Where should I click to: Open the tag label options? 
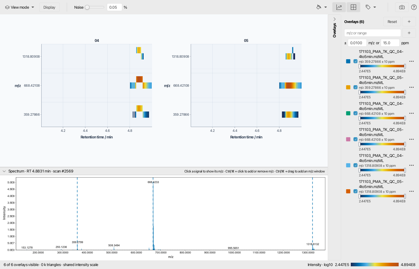[371, 7]
